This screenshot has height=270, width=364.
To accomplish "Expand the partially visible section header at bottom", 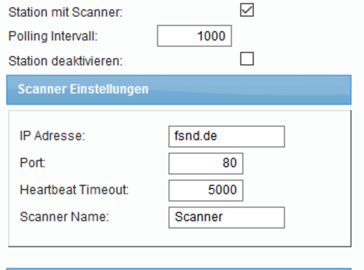I will [178, 268].
